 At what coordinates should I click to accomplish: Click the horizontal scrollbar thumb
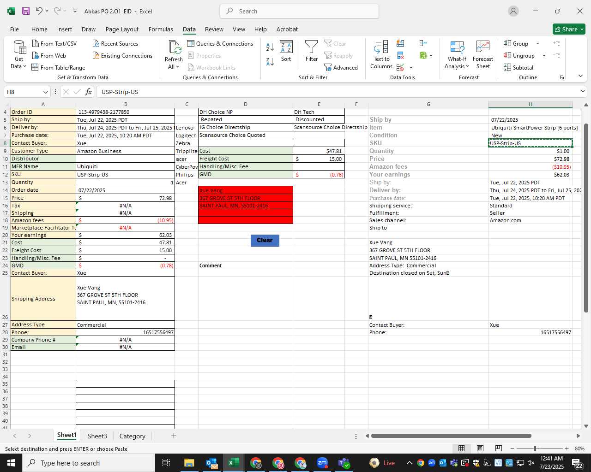451,436
